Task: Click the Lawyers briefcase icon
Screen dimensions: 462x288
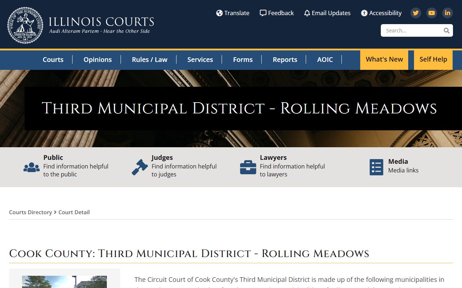Action: [248, 167]
